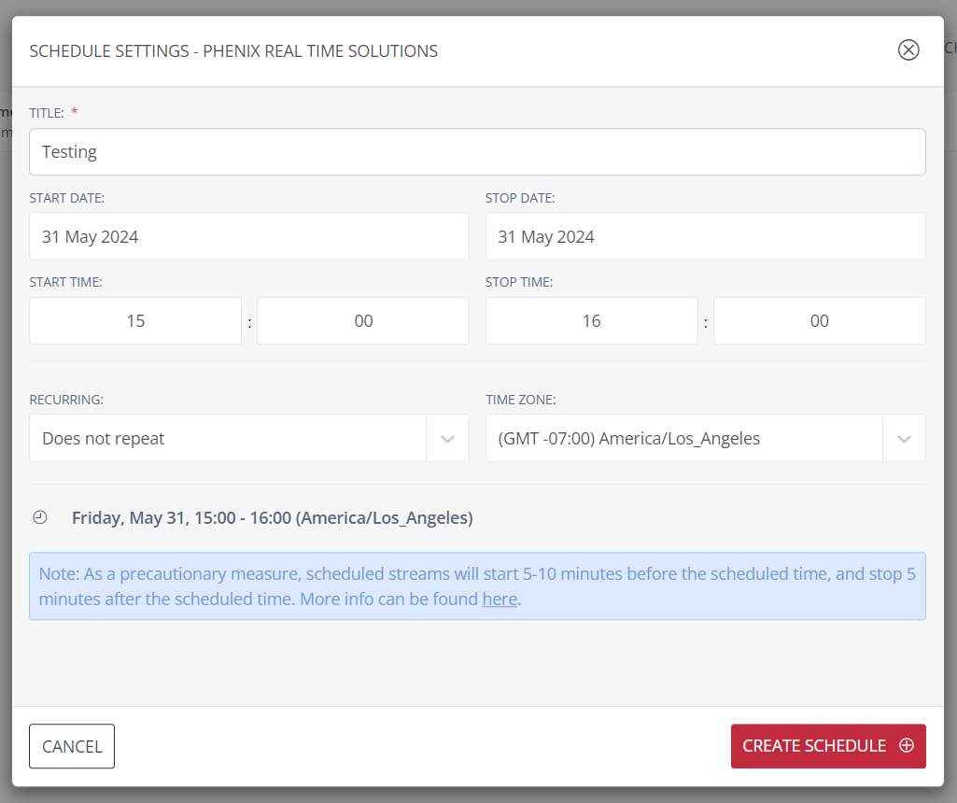Click the precautionary measure note text

[477, 586]
